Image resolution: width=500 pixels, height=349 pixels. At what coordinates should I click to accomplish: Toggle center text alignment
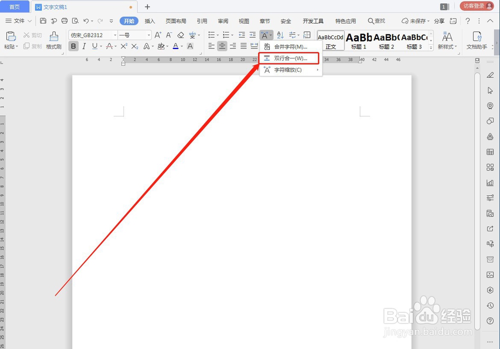(222, 46)
